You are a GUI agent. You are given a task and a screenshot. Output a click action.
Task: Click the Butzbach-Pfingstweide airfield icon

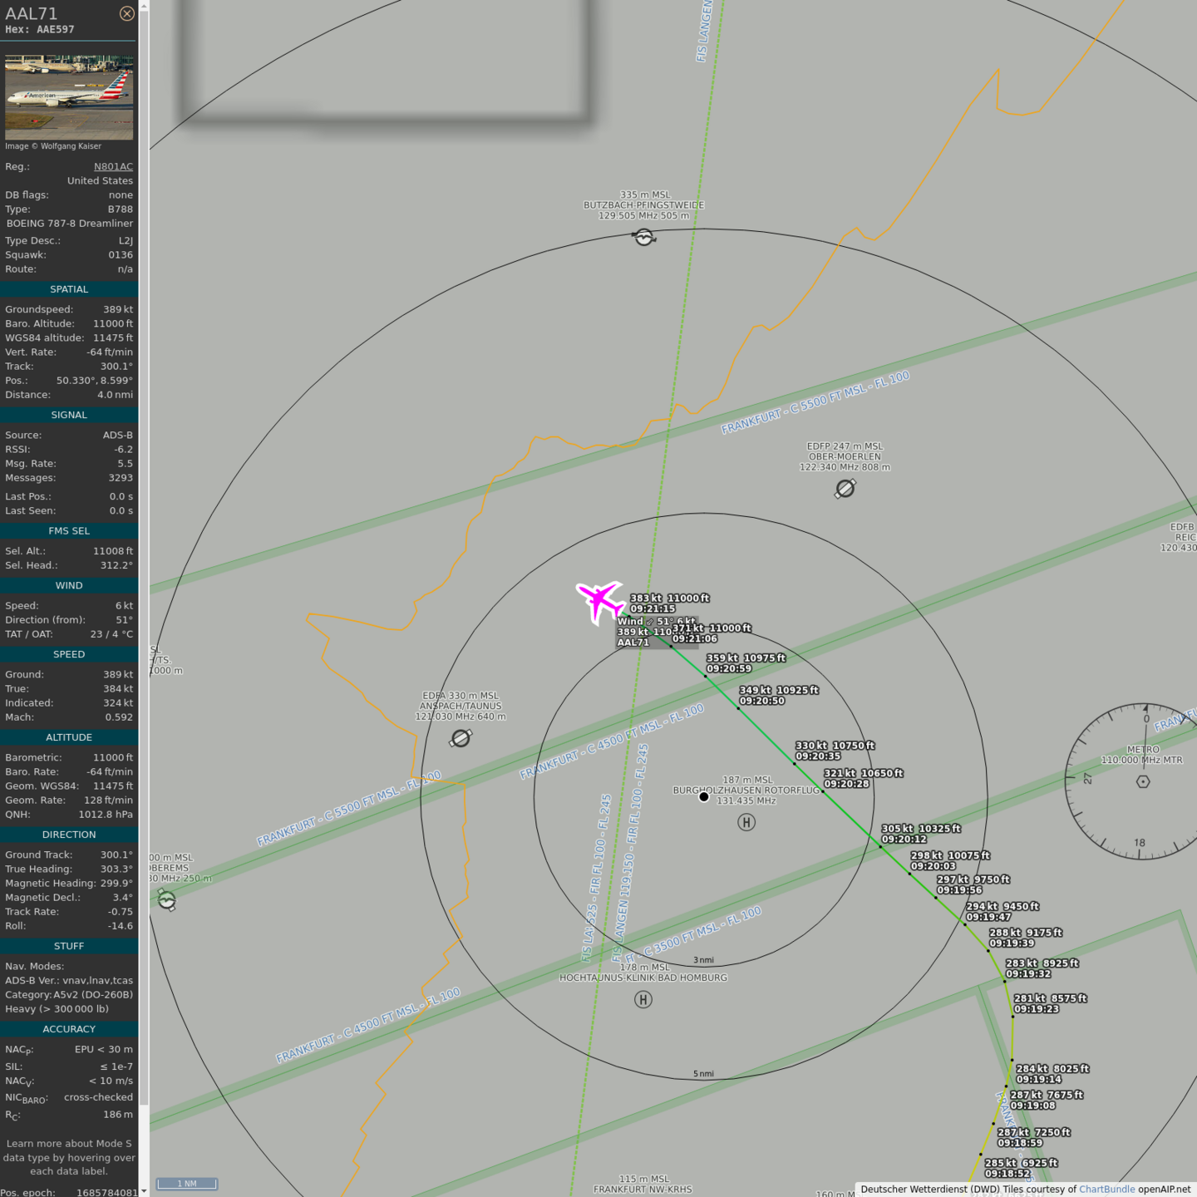(x=644, y=238)
